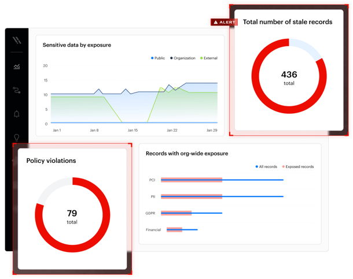Click the Jan 29 axis label
The width and height of the screenshot is (353, 279).
(x=212, y=131)
